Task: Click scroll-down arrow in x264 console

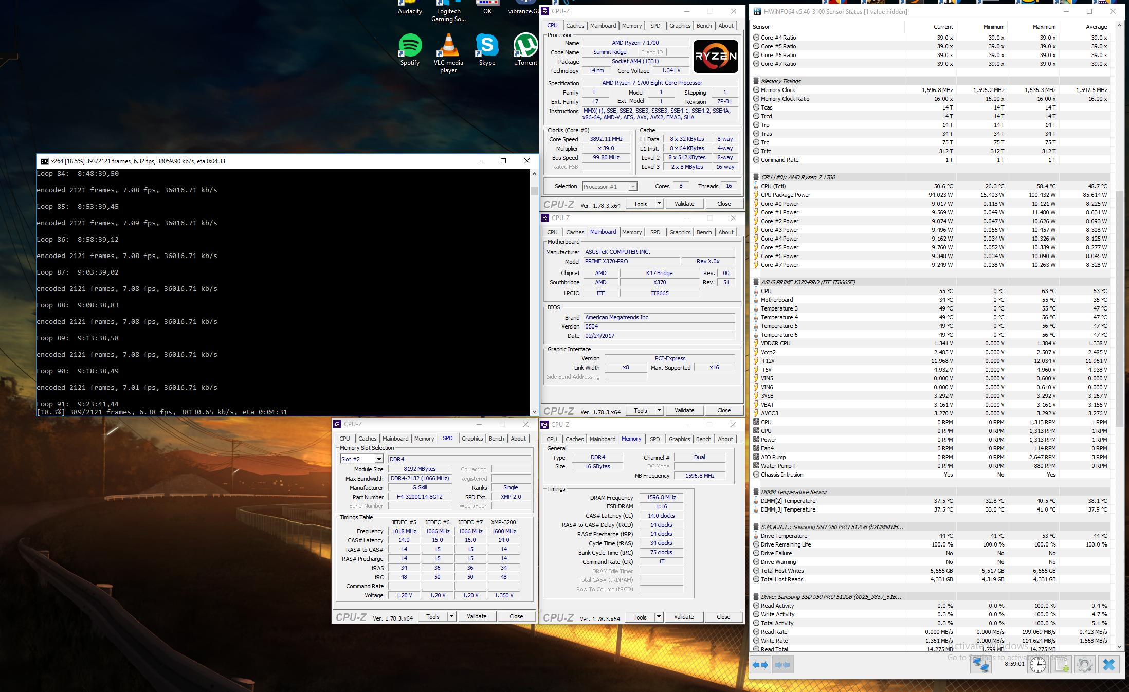Action: click(534, 411)
